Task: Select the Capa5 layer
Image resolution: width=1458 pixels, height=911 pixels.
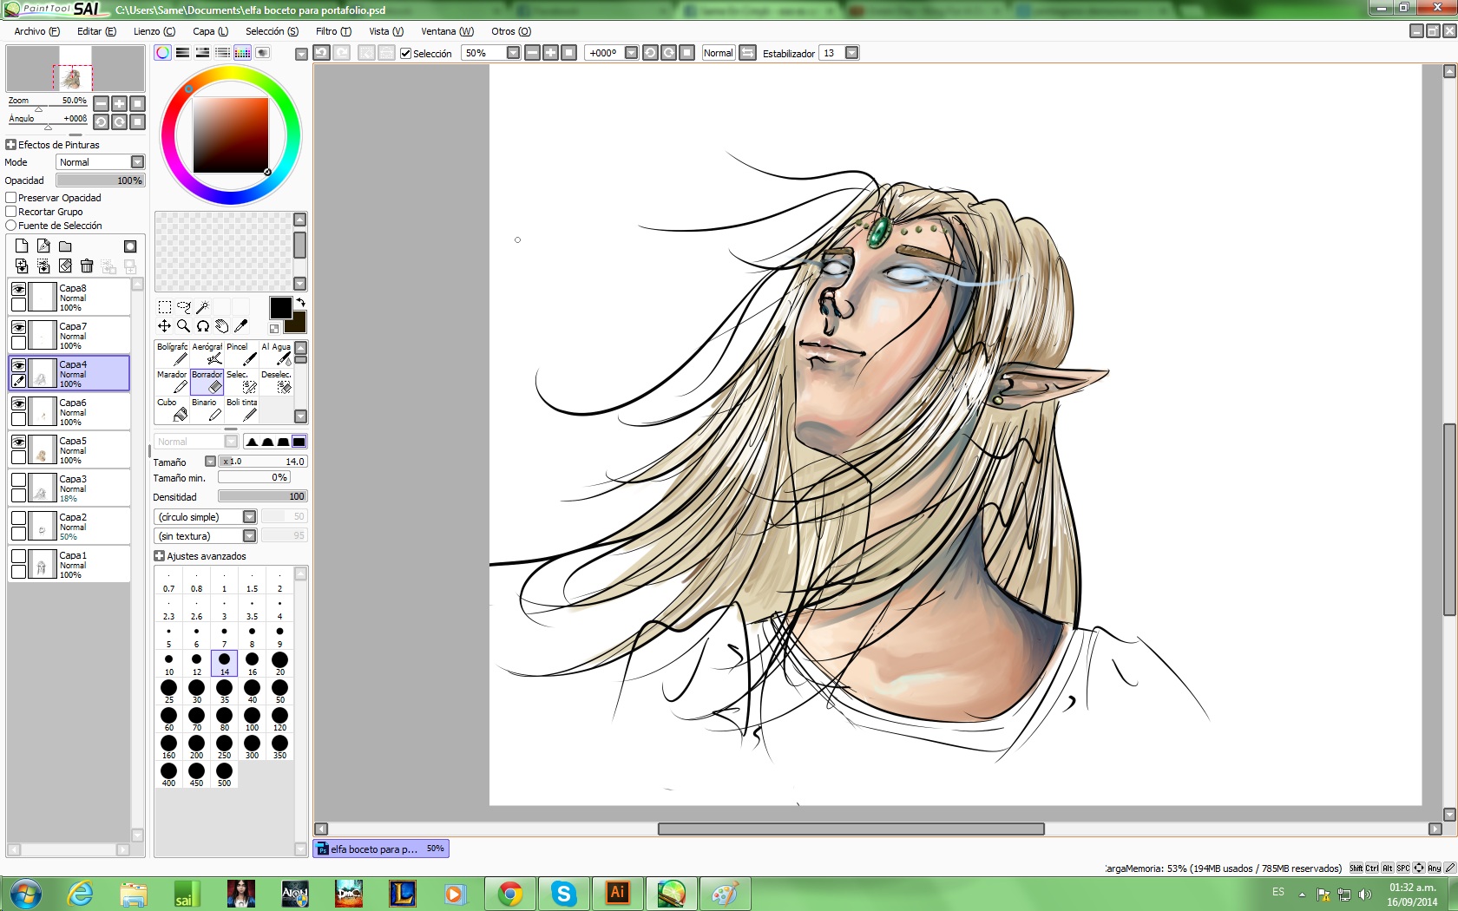Action: click(x=85, y=449)
